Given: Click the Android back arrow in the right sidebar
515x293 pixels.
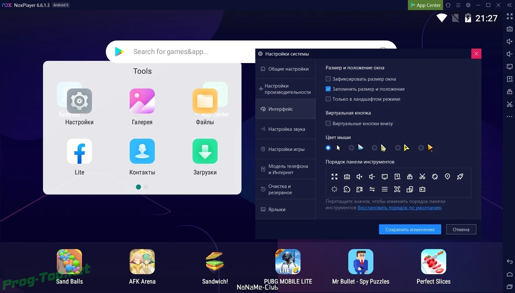Looking at the screenshot, I should [x=509, y=262].
